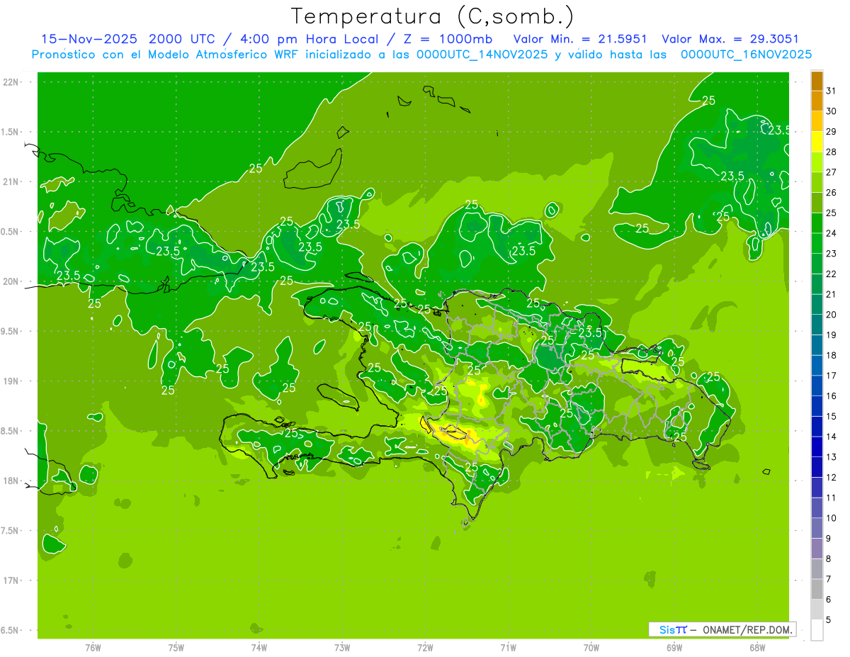The width and height of the screenshot is (850, 657).
Task: Pick the dark blue swatch between 13 and 14
Action: click(817, 447)
